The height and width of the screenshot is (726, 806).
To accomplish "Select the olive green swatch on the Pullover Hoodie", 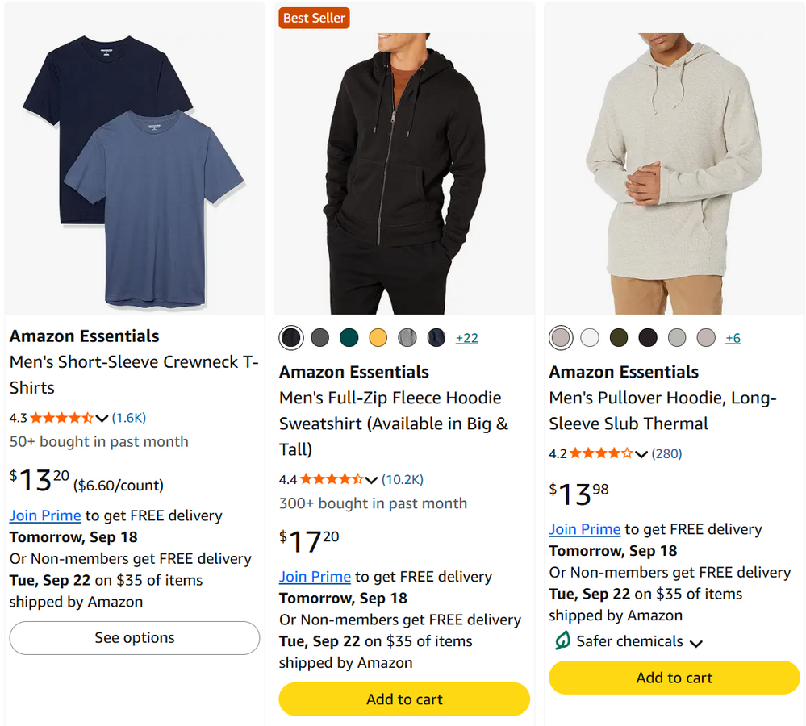I will coord(619,338).
